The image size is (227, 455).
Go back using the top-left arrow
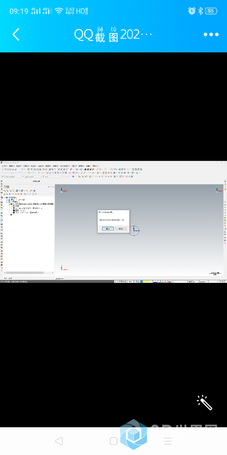pos(16,35)
